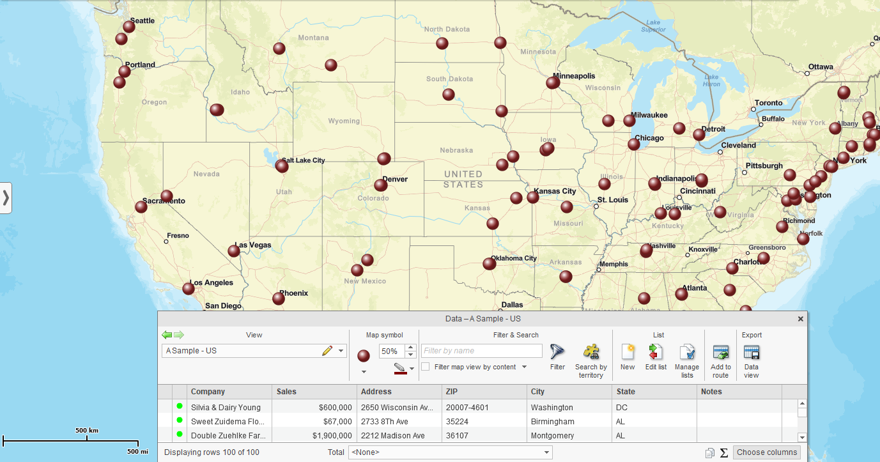Open Edit list
Viewport: 880px width, 462px height.
[656, 351]
